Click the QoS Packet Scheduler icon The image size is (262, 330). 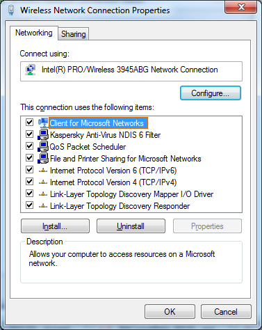(x=43, y=146)
